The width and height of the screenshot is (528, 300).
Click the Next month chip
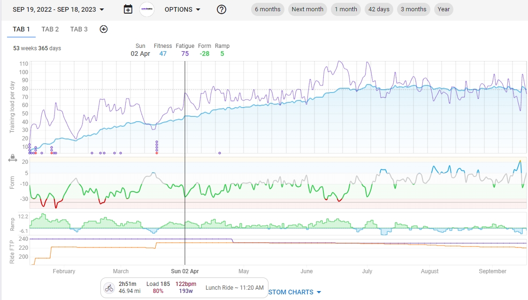(307, 9)
